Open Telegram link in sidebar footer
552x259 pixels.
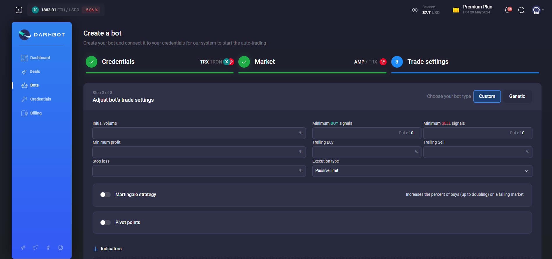point(23,248)
